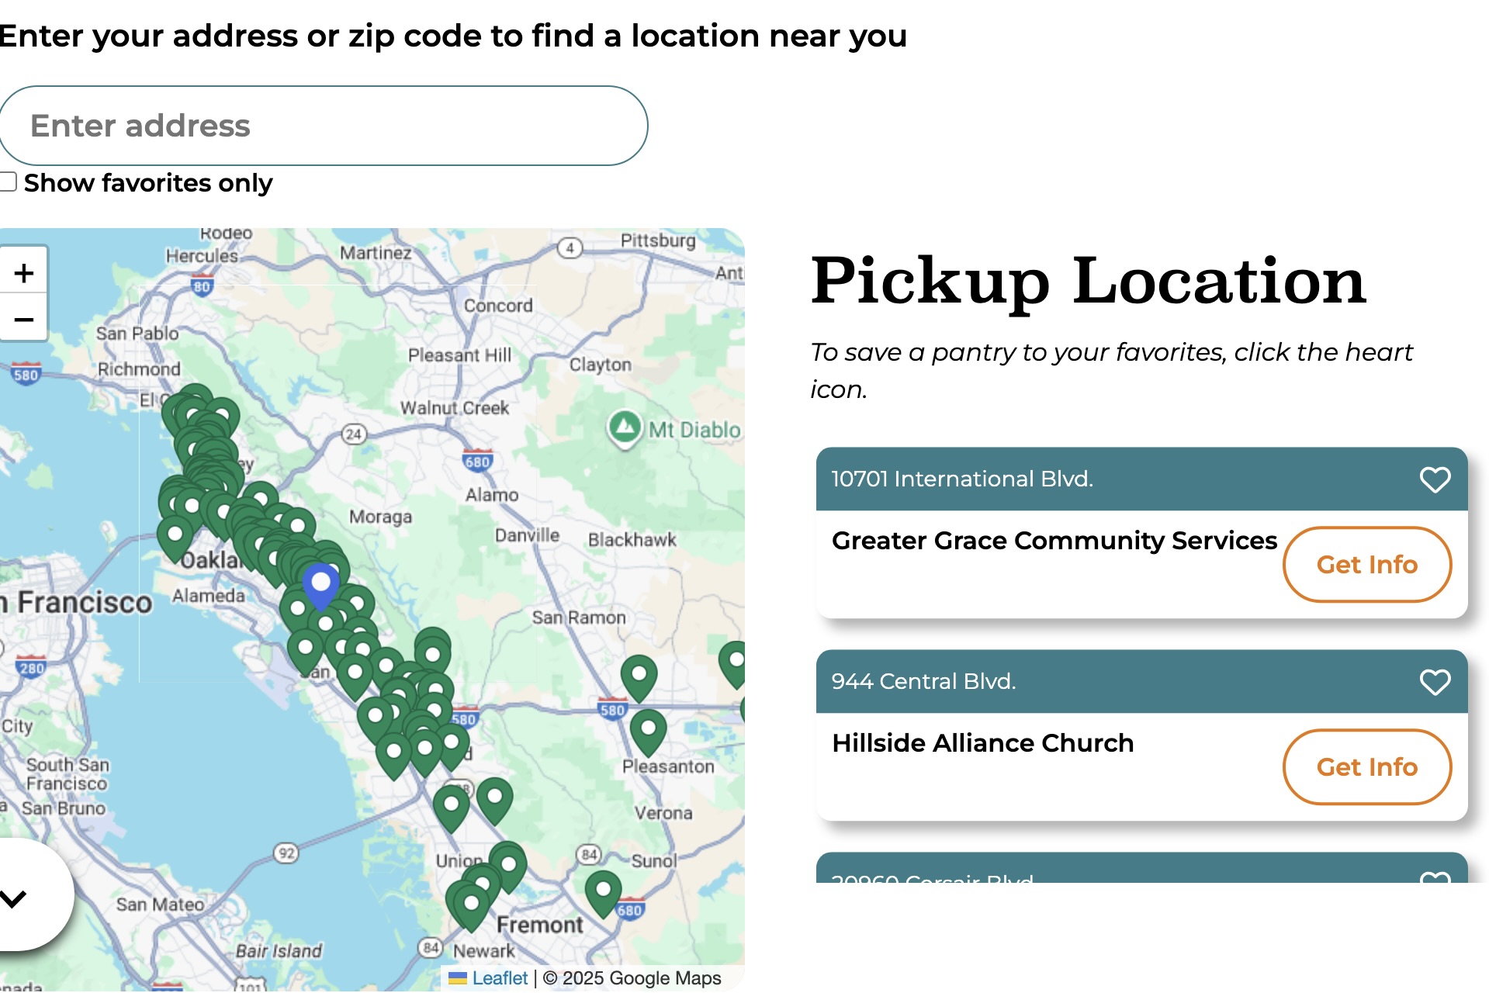The height and width of the screenshot is (993, 1489).
Task: Click Hillside Alliance Church name
Action: pyautogui.click(x=982, y=743)
